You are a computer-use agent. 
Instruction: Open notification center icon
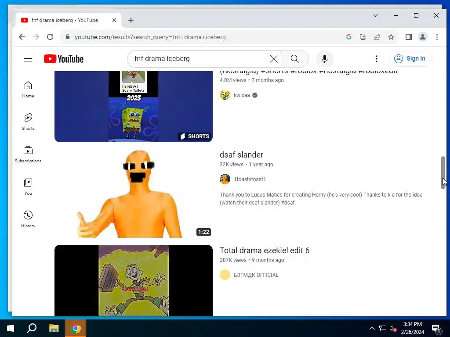436,328
